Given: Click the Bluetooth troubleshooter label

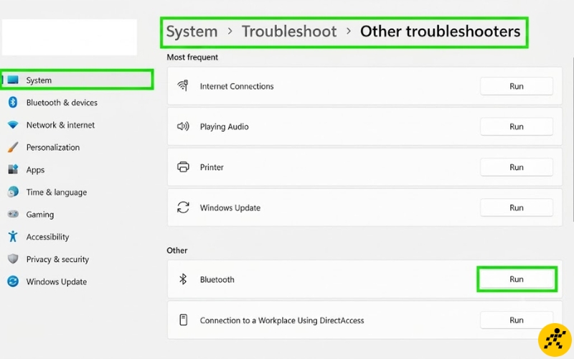Looking at the screenshot, I should click(x=217, y=279).
